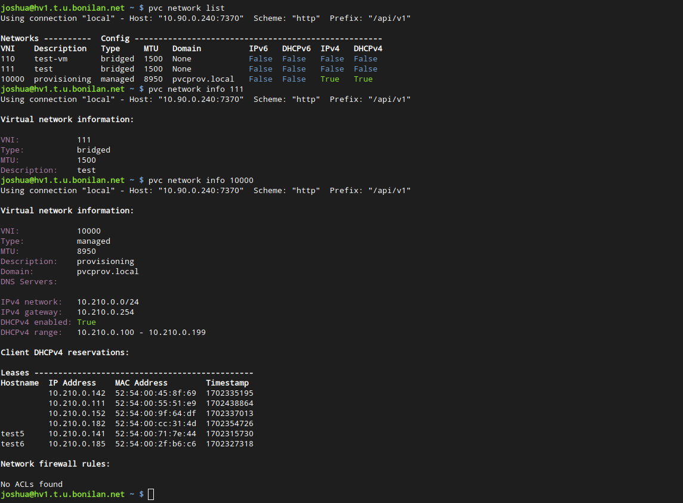Click the 'pvc network info 10000' command text

point(200,180)
